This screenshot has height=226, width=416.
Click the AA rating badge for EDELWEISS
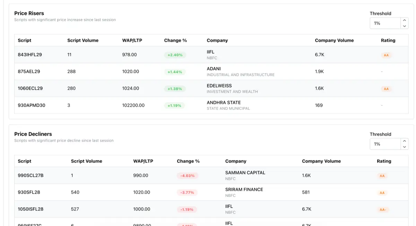tap(386, 89)
